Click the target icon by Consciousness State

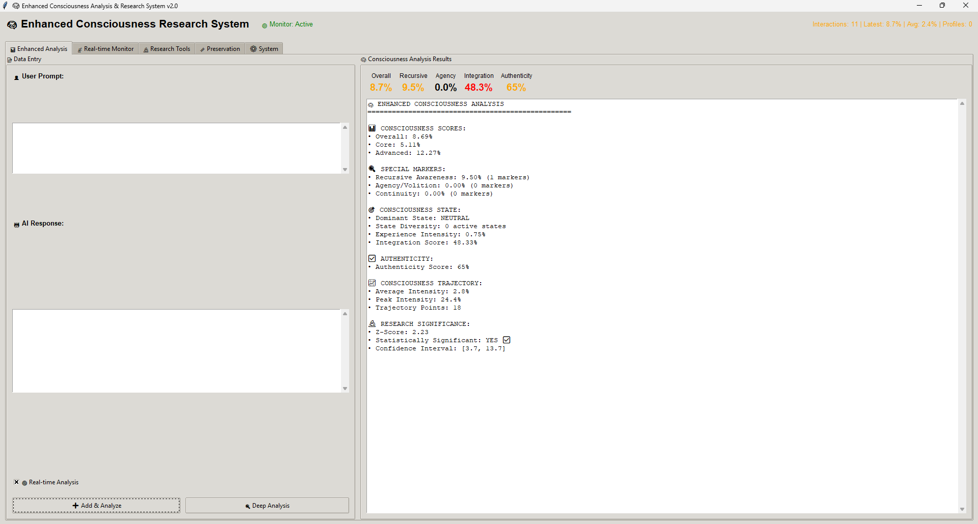372,210
